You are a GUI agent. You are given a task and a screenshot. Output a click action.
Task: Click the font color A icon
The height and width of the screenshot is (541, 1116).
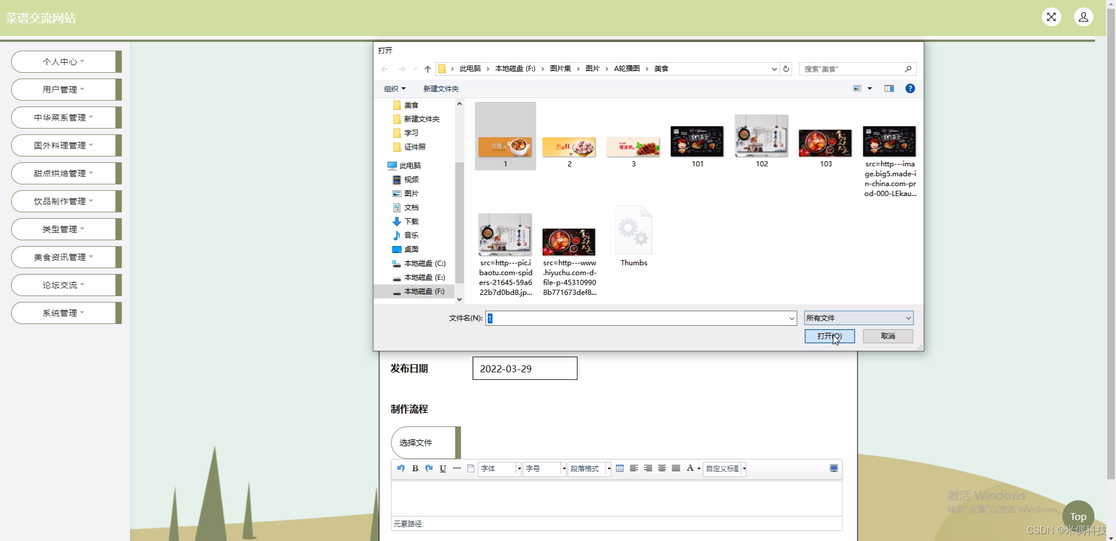pos(690,468)
